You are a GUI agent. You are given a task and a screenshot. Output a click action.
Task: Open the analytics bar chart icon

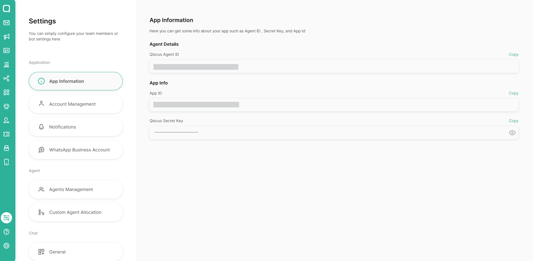pos(6,64)
